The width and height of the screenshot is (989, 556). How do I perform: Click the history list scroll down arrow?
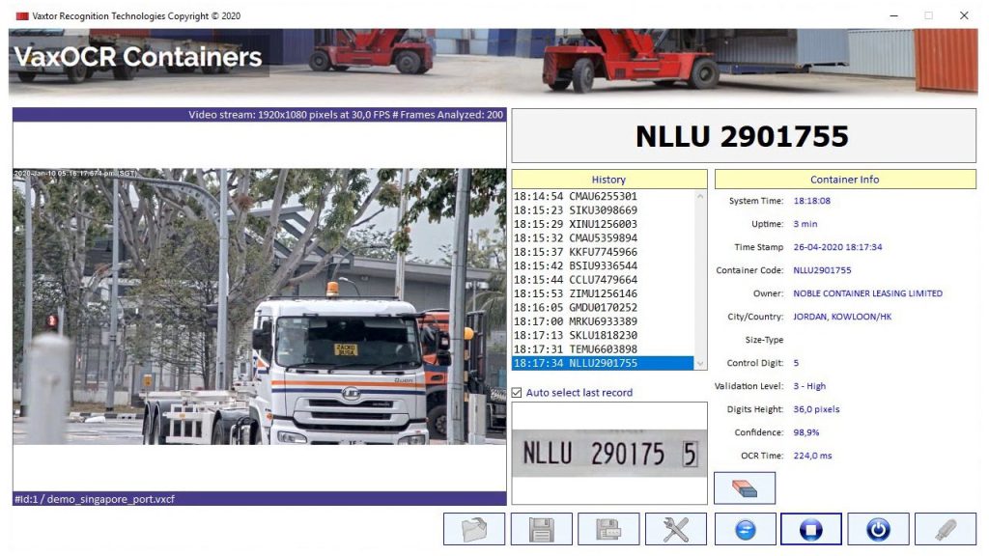[700, 363]
